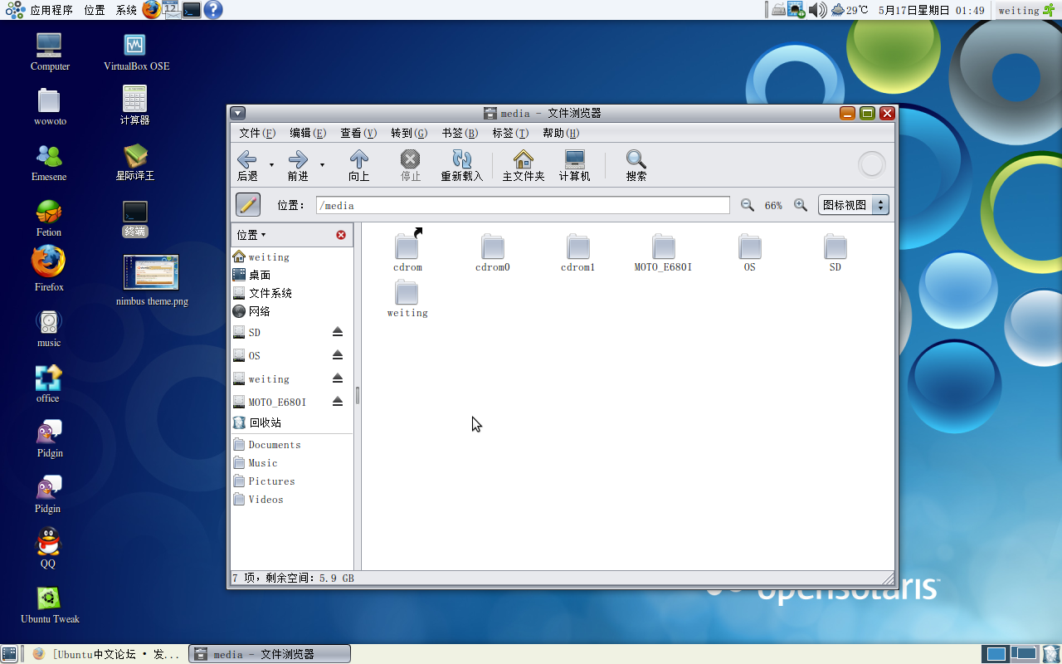Zoom out using minus magnifier icon
Viewport: 1062px width, 664px height.
point(747,205)
